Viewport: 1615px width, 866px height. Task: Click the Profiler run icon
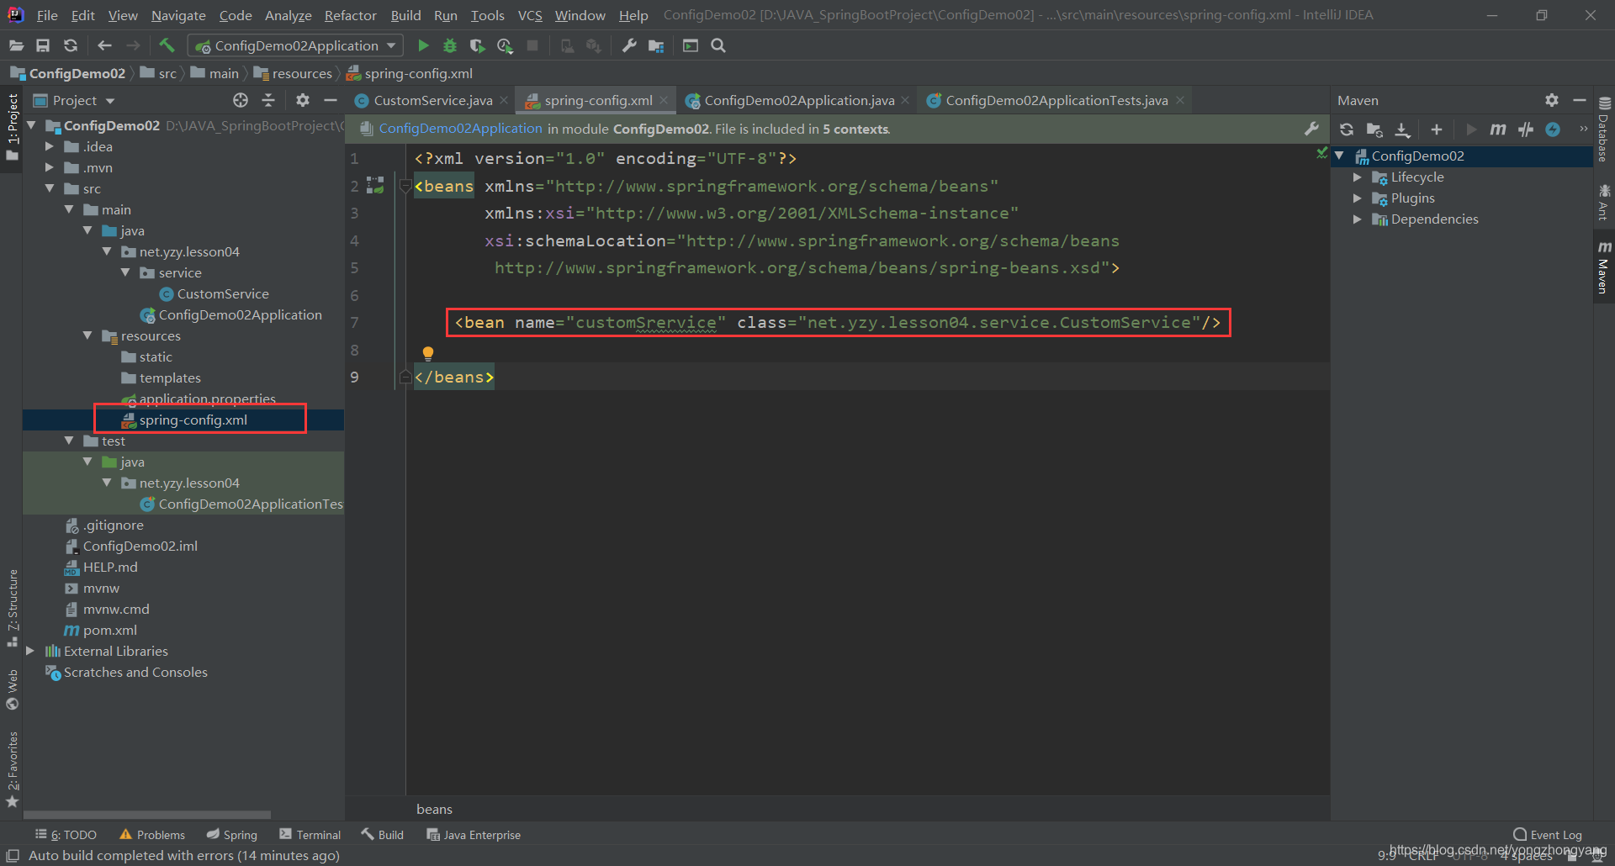505,45
